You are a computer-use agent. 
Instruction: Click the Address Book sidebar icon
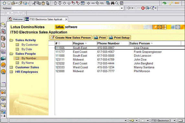pos(3,38)
